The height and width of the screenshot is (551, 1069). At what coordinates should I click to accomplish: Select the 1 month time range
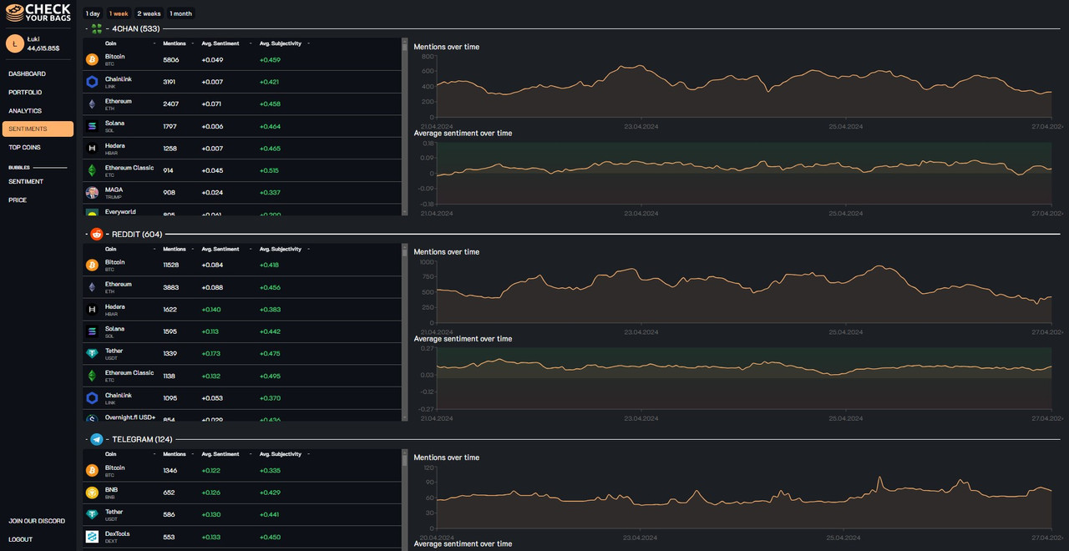point(180,13)
